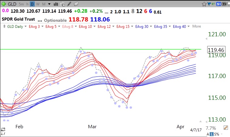230x137 pixels.
Task: Click the Optionable label
Action: pos(55,20)
